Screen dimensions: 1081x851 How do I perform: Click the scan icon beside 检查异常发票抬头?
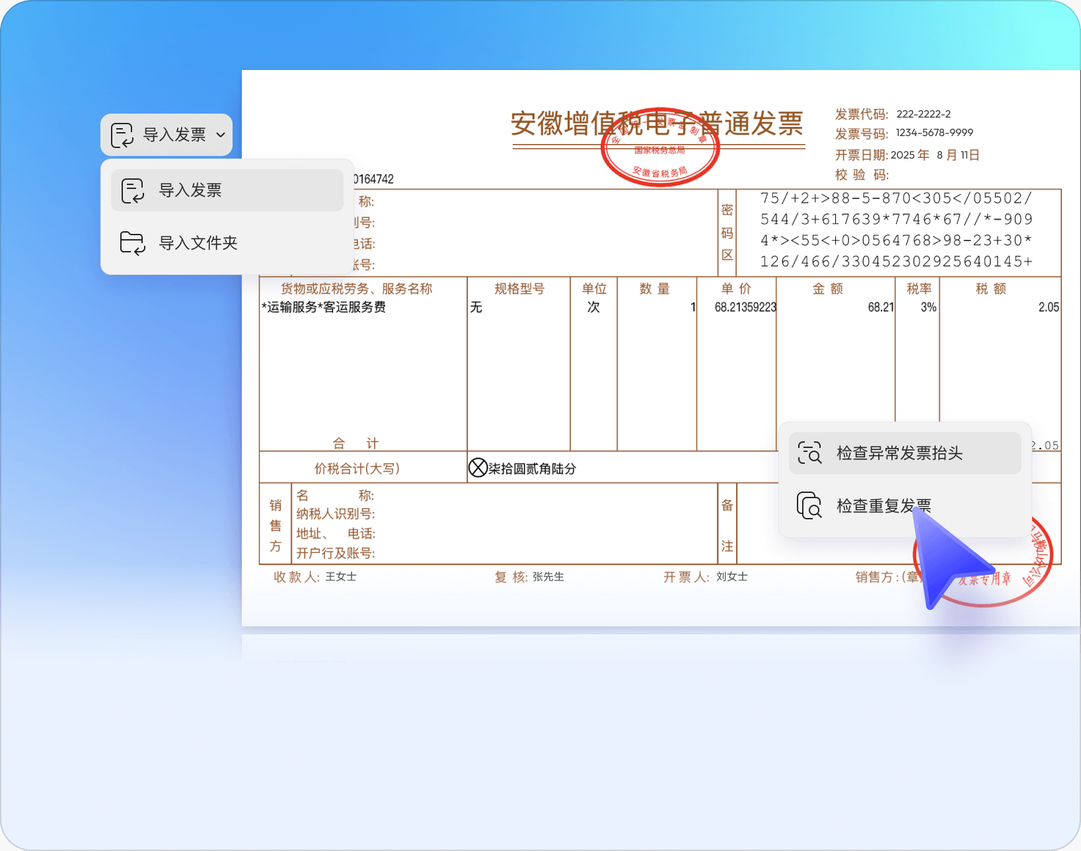point(809,453)
